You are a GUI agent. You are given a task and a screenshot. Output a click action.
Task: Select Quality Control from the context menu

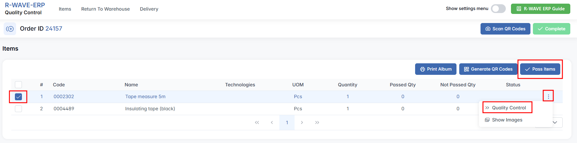pyautogui.click(x=509, y=108)
